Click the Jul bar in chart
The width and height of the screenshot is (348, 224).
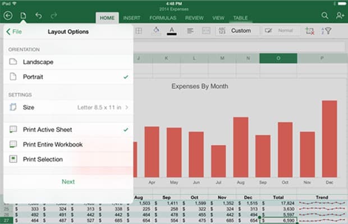[218, 161]
